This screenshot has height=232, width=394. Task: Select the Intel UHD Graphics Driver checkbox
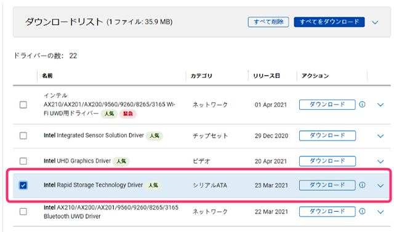[x=23, y=161]
